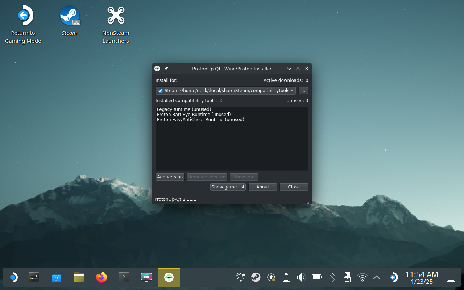This screenshot has width=464, height=290.
Task: Open Discover software store in taskbar
Action: (x=57, y=278)
